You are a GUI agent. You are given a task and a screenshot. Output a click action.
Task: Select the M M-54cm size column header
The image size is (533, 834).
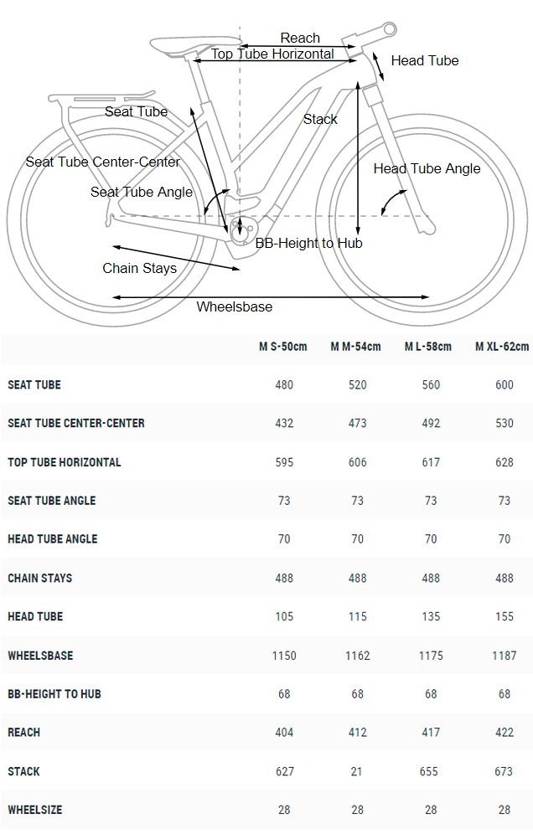coord(355,347)
